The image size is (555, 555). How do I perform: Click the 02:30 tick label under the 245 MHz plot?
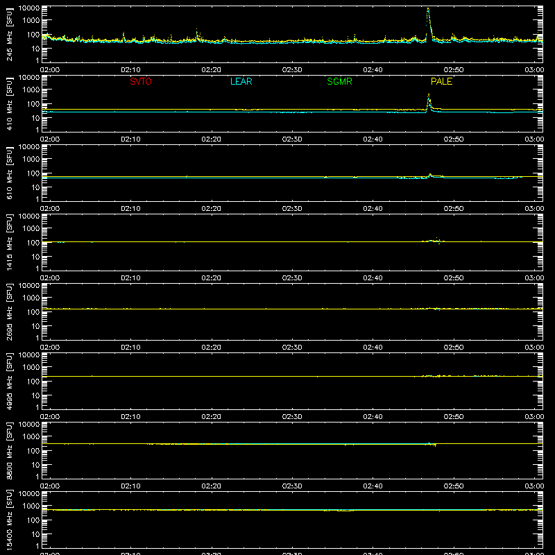tap(292, 70)
